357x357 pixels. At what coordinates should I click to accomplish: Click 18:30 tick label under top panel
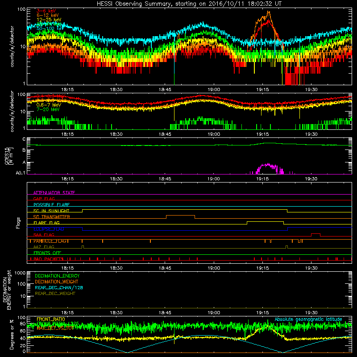[x=116, y=90]
